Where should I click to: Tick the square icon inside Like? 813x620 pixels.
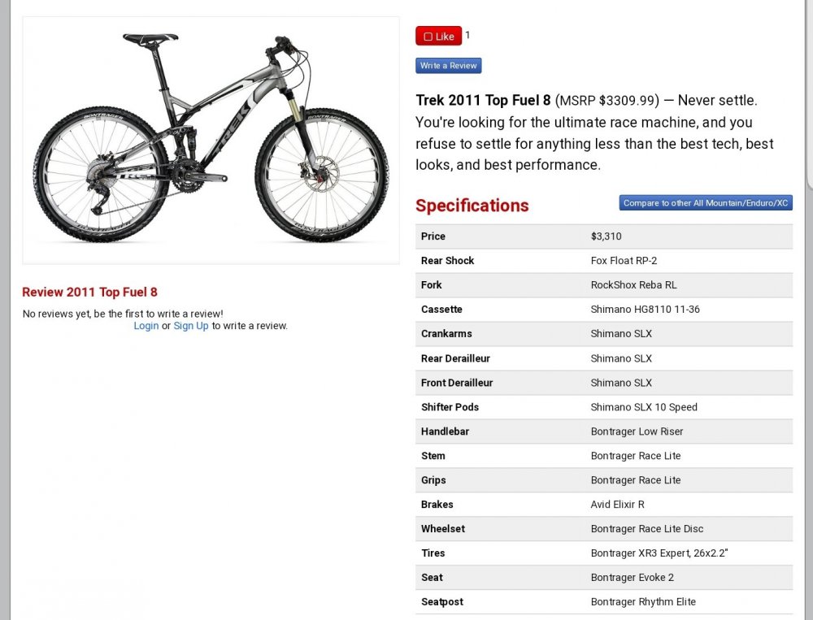click(428, 37)
